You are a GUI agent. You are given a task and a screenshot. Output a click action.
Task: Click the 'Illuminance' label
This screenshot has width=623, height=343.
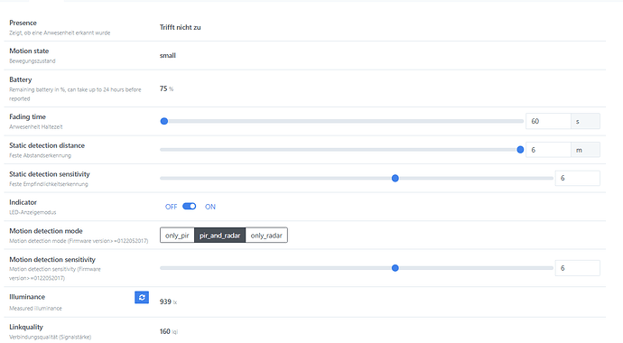(x=27, y=297)
